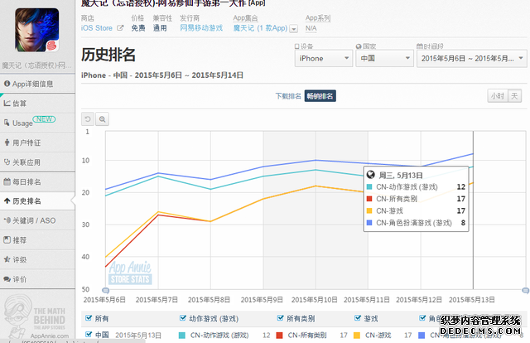
Task: Click the up-arrow icon beside 历史排名
Action: [7, 201]
